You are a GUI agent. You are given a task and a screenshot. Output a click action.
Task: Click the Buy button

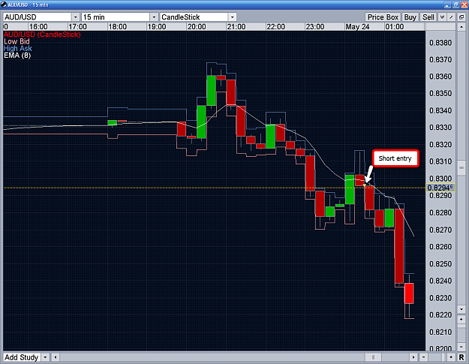[x=410, y=17]
